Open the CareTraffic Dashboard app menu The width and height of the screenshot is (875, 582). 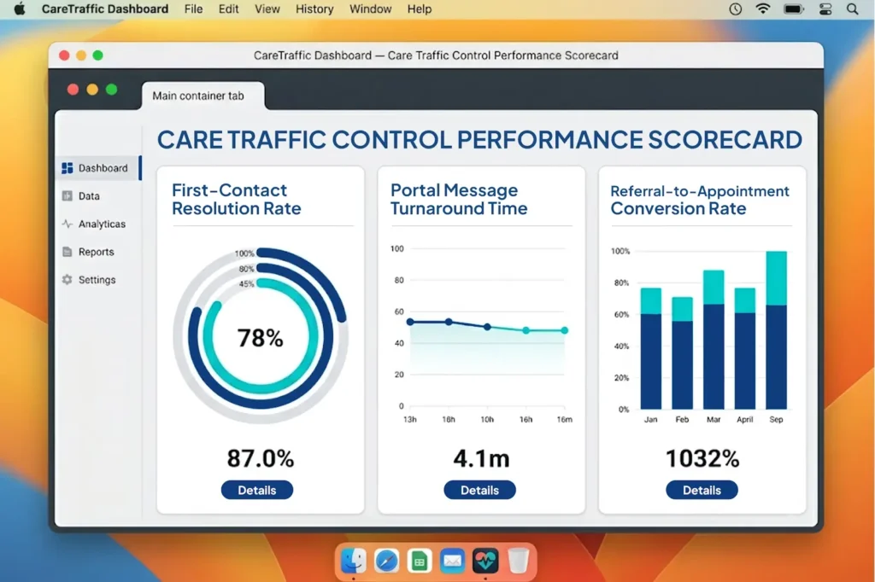coord(105,9)
